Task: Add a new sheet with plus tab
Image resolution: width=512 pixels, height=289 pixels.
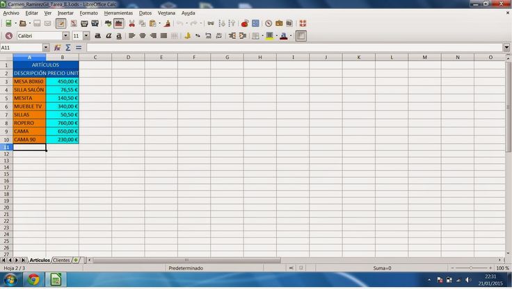Action: click(76, 260)
